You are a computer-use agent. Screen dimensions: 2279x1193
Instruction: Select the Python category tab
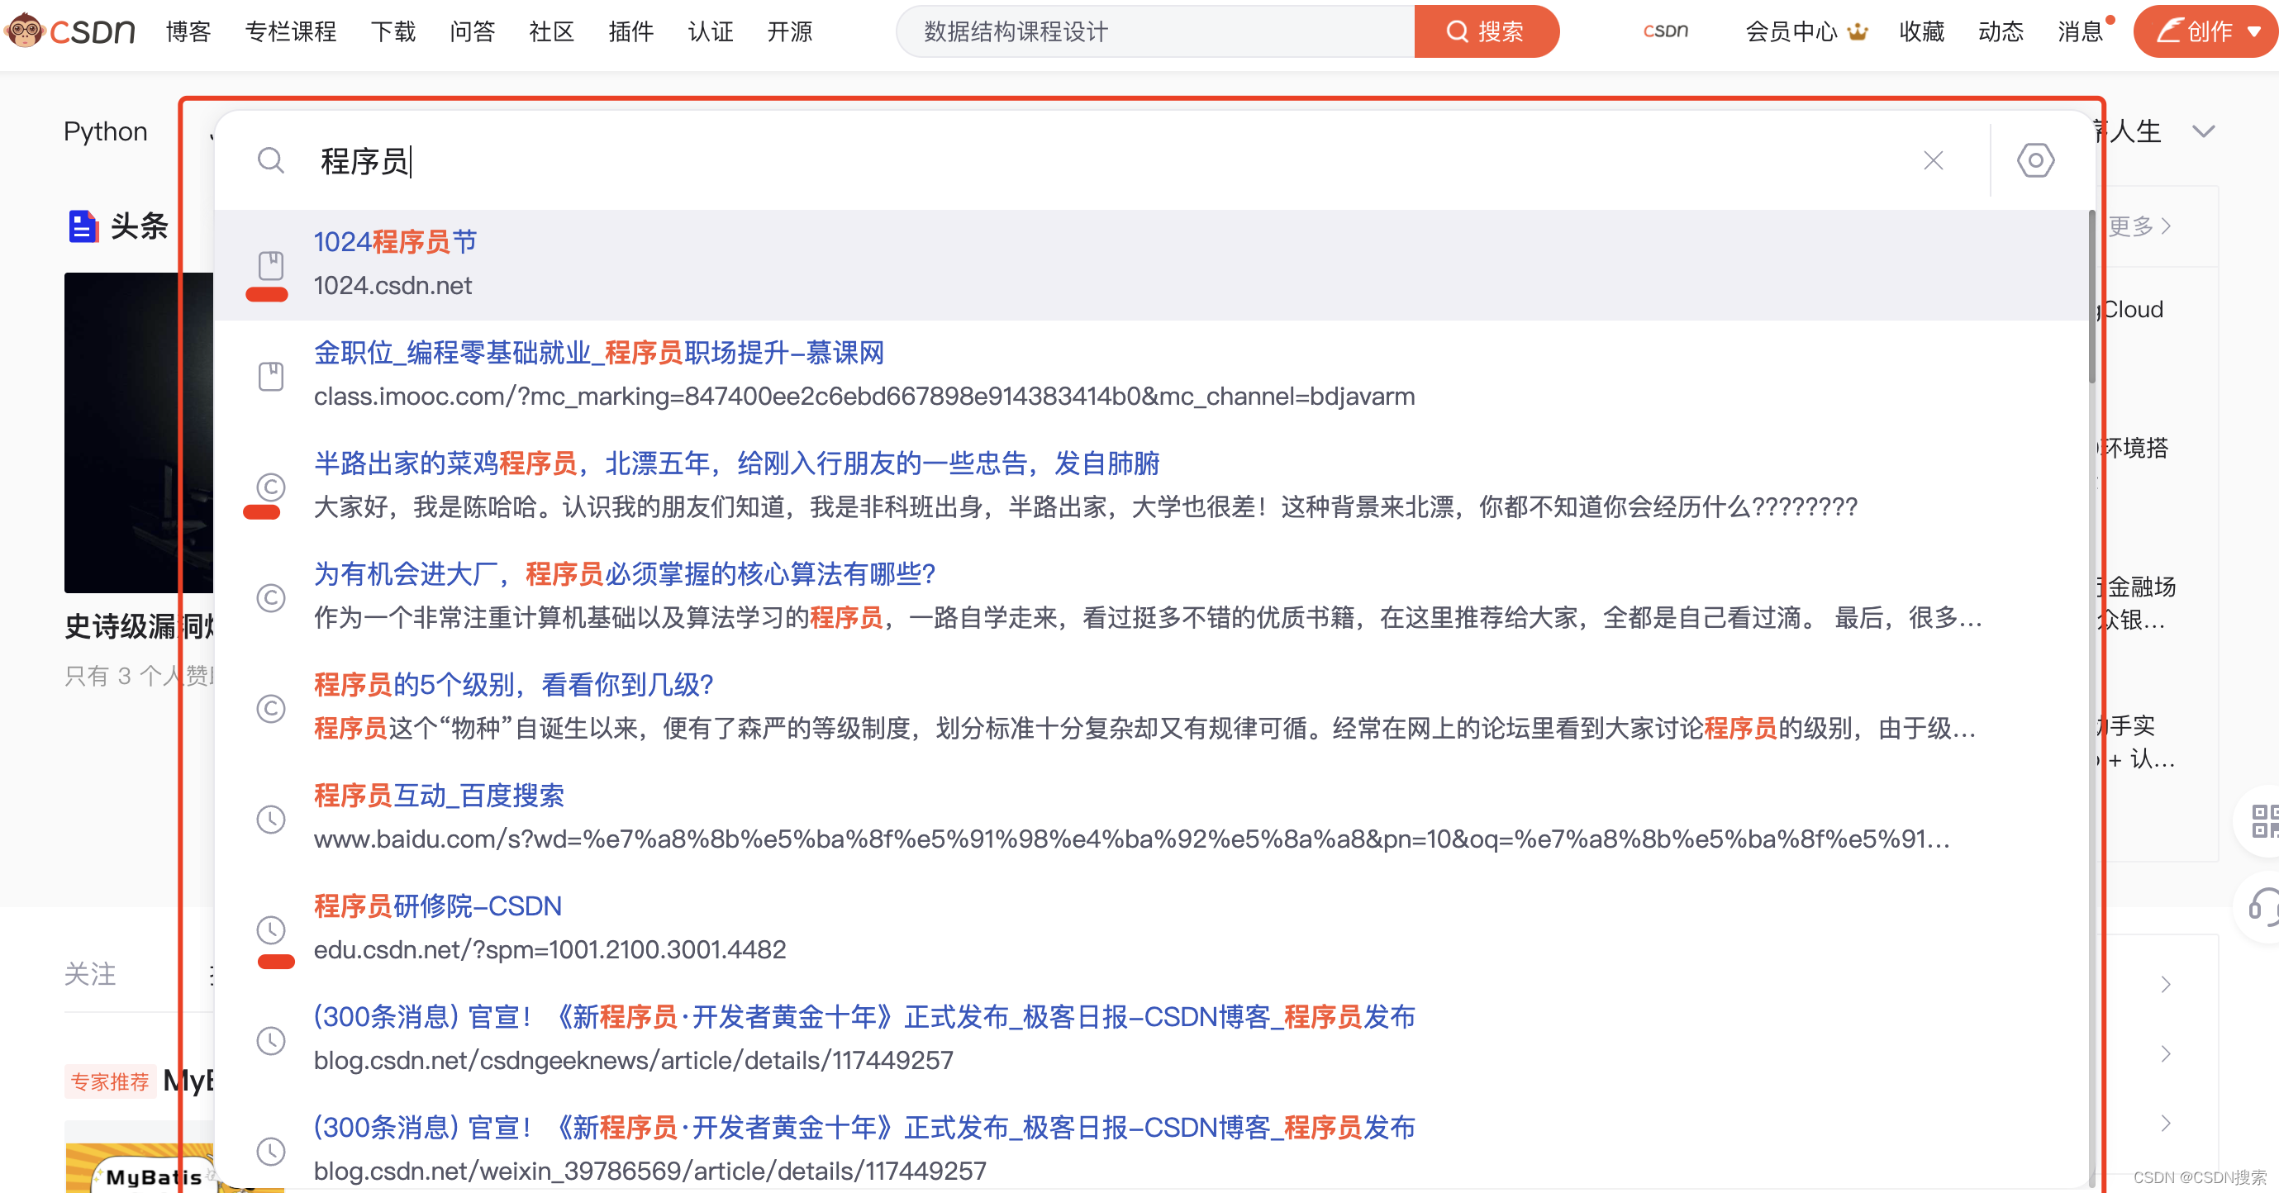click(105, 131)
